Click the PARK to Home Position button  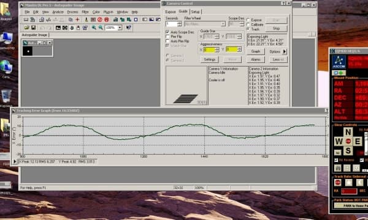click(351, 206)
